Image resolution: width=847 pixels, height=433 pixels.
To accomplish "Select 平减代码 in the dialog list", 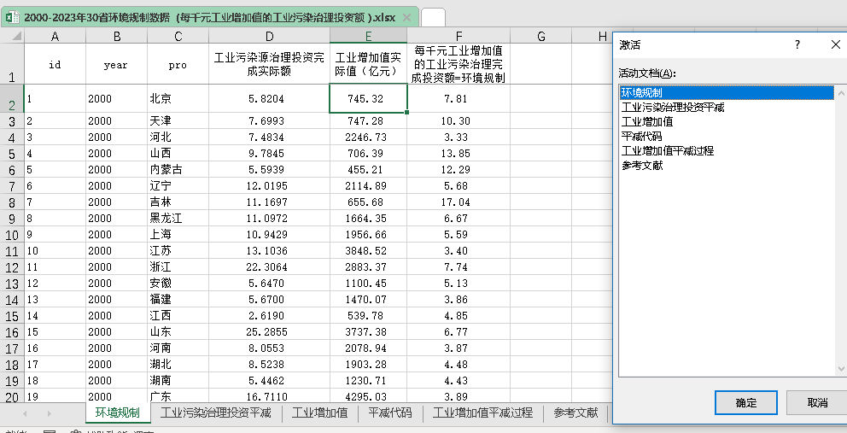I will pos(727,137).
